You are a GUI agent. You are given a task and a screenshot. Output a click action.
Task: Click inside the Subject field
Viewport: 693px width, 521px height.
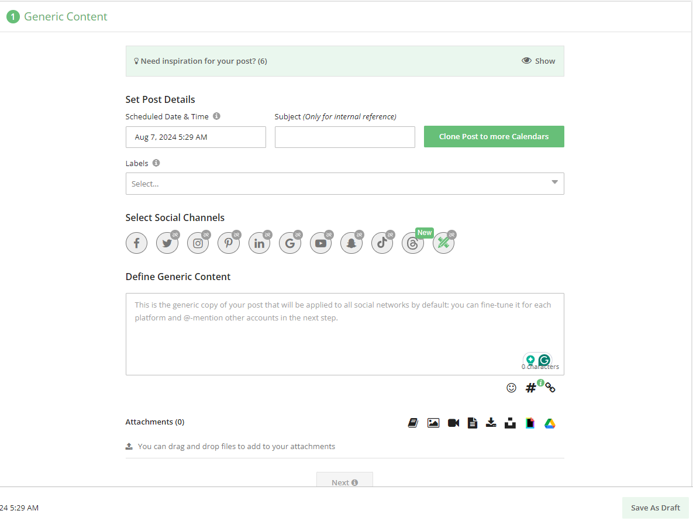344,137
